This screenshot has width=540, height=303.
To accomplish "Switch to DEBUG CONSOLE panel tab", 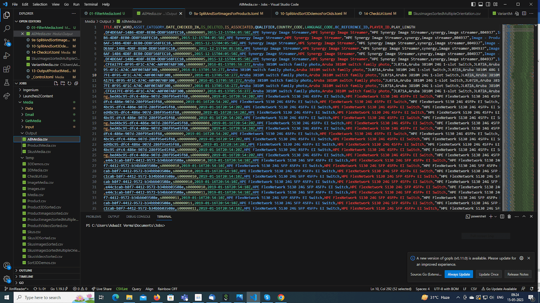I will (138, 216).
